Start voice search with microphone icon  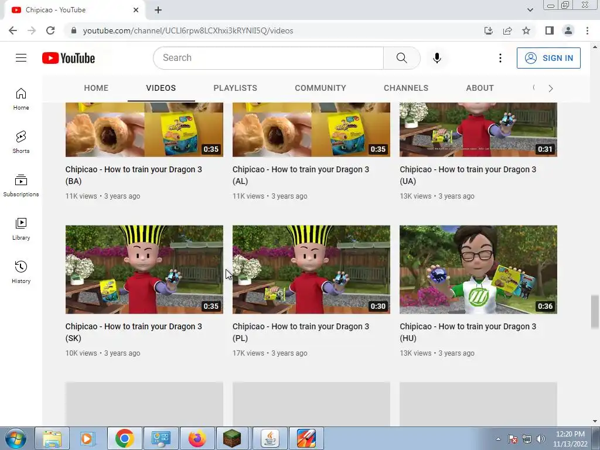coord(437,58)
